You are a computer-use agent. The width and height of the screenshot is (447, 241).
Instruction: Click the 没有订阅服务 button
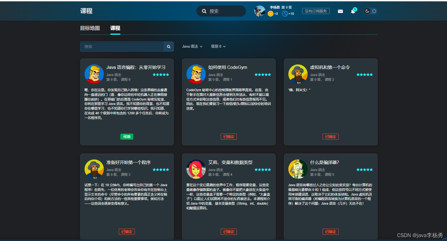point(316,11)
